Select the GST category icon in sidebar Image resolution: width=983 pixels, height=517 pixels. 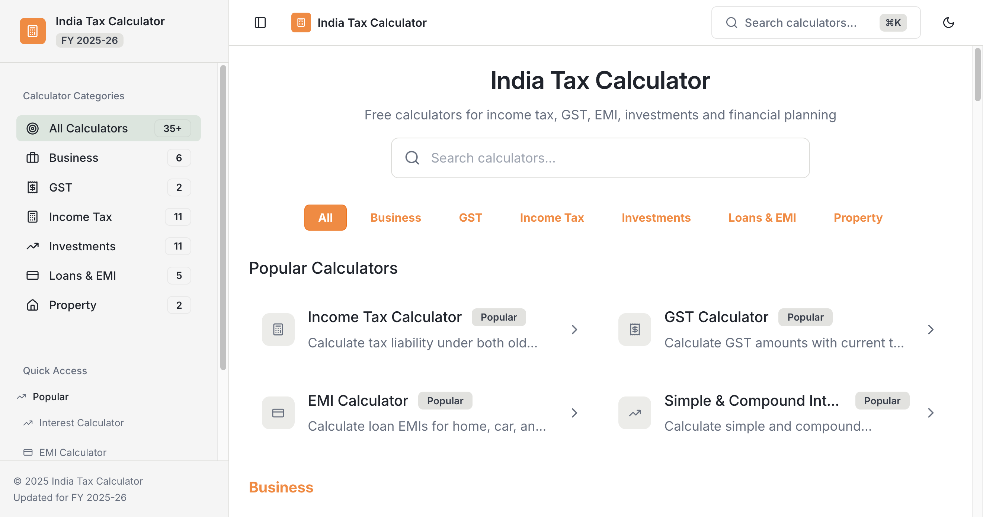pos(33,187)
